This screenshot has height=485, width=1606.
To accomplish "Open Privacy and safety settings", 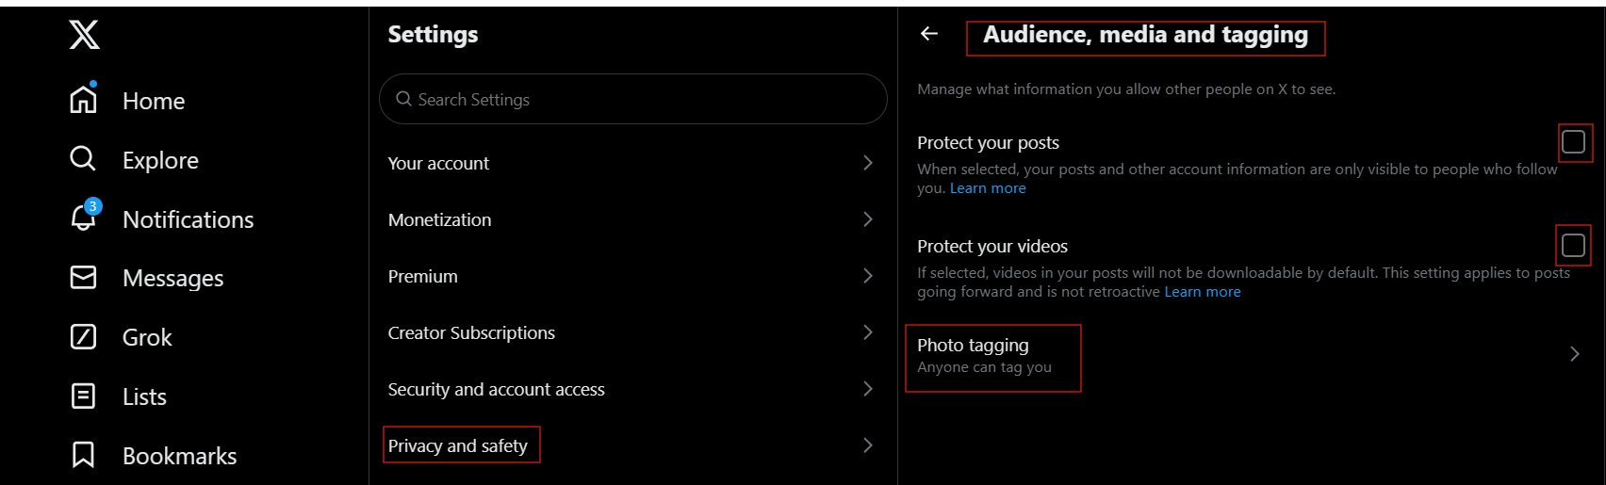I will click(x=632, y=445).
